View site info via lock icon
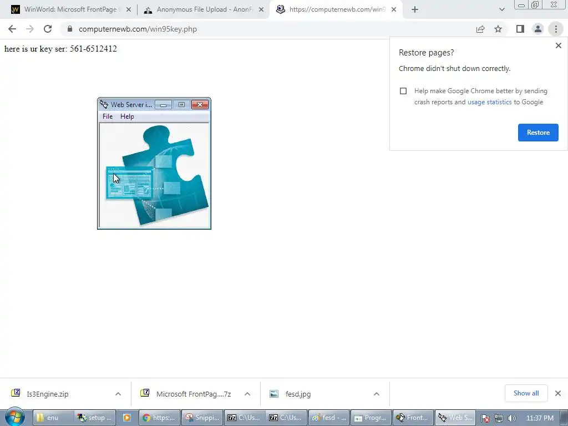 coord(70,29)
